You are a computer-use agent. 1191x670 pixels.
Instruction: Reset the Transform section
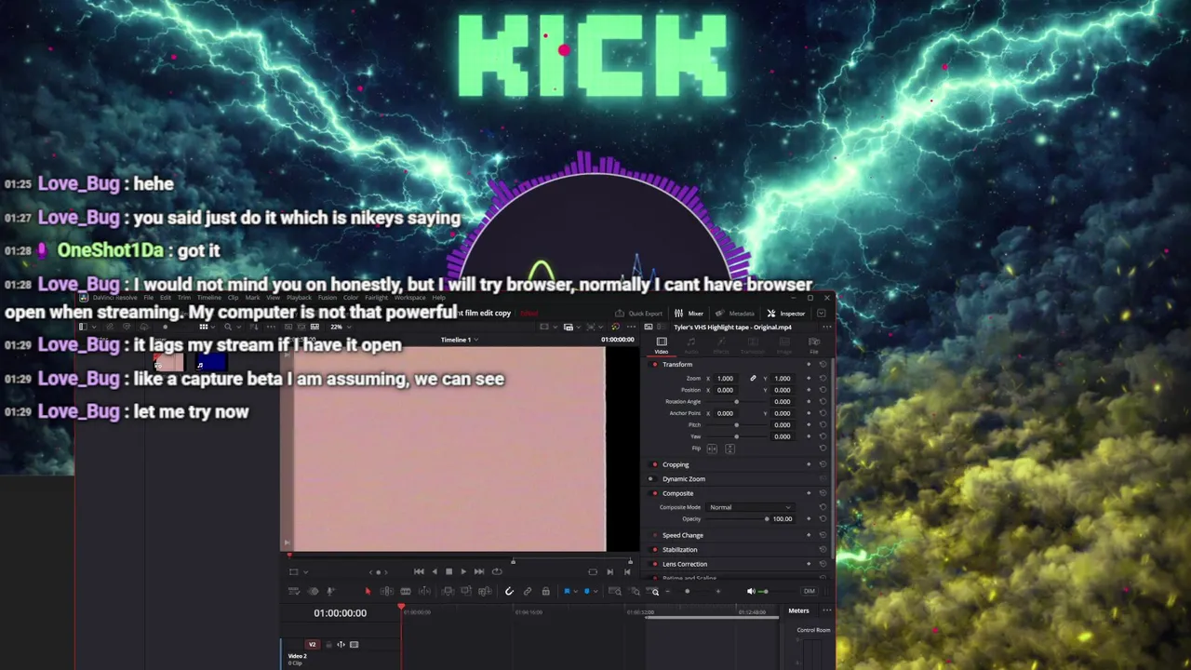823,364
